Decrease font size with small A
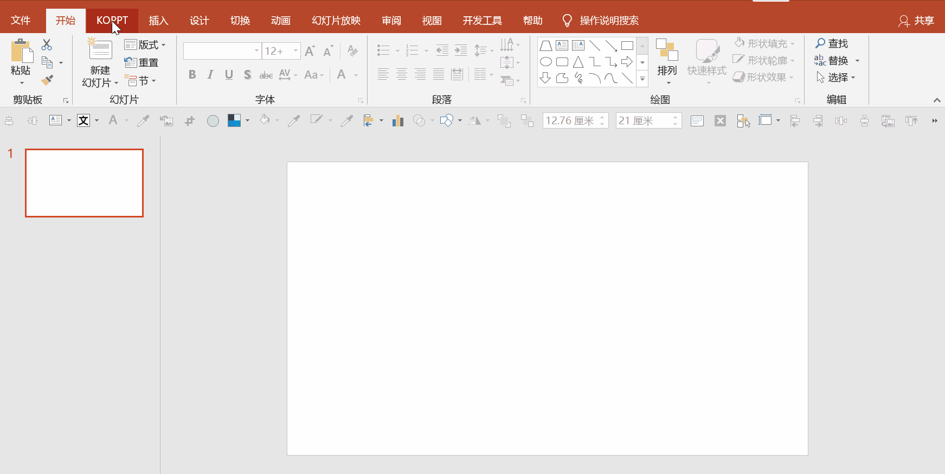The image size is (945, 474). click(x=327, y=51)
